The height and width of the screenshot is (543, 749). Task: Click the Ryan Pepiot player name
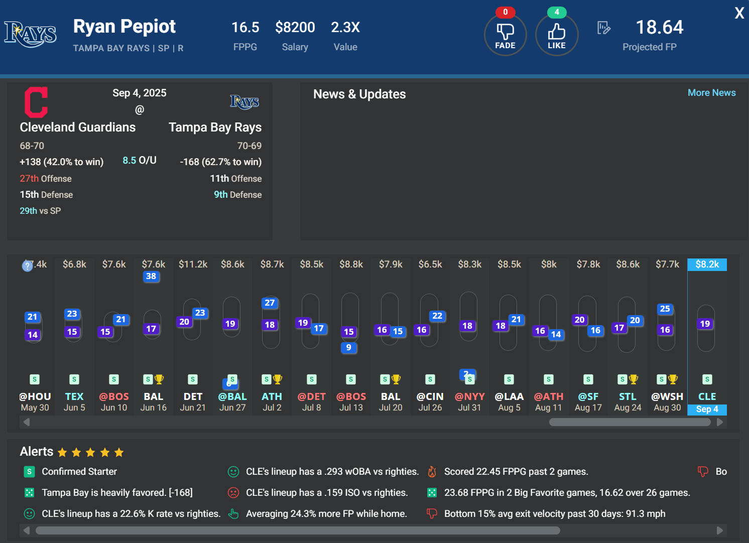(x=124, y=27)
